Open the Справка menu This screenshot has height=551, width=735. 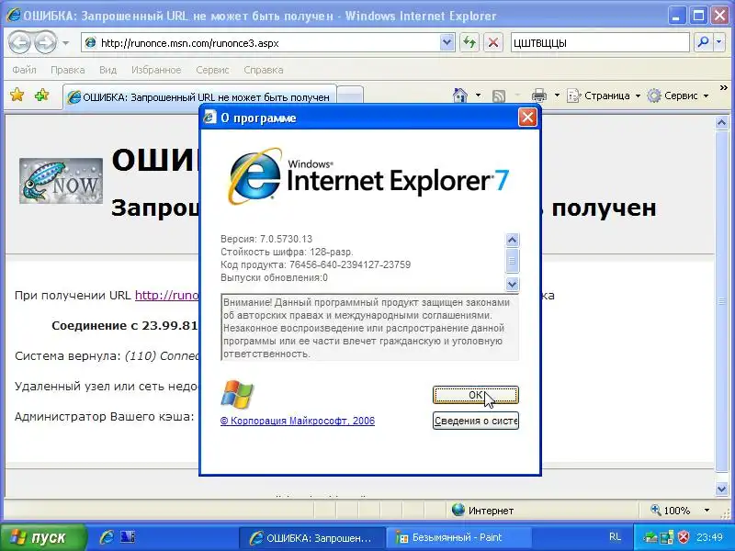[x=263, y=70]
